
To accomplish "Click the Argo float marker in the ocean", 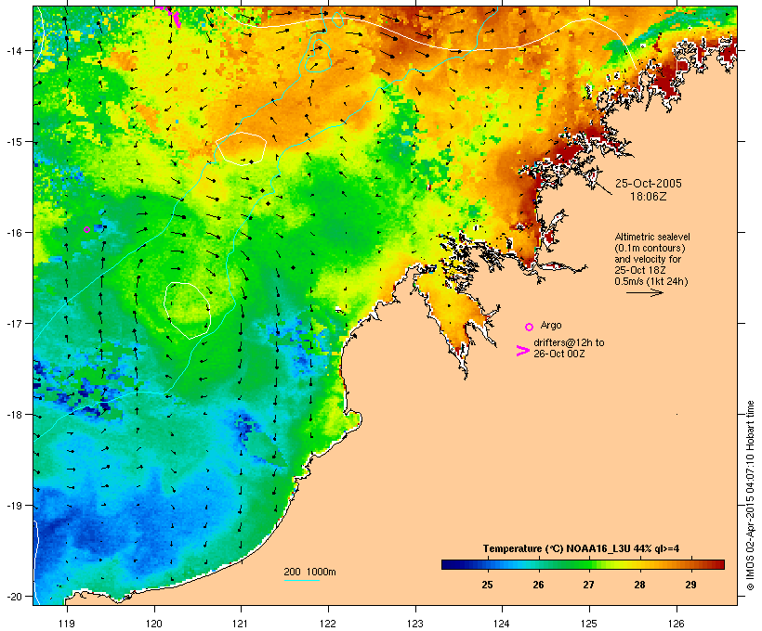I will pos(87,229).
